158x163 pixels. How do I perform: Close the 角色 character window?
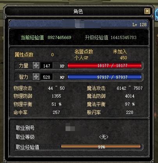(x=147, y=11)
